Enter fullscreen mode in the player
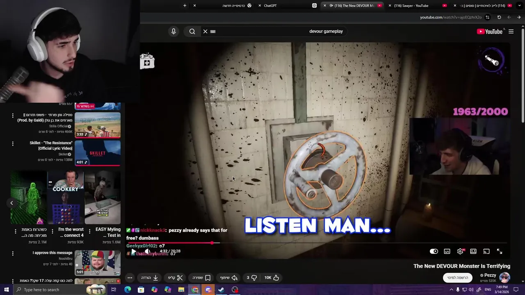The width and height of the screenshot is (525, 295). pyautogui.click(x=500, y=251)
